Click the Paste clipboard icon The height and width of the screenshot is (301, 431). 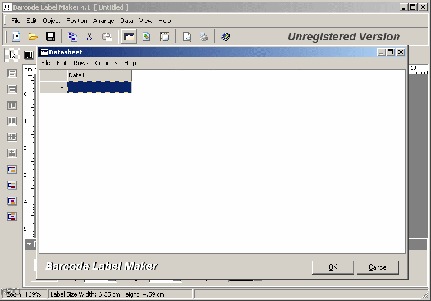107,37
